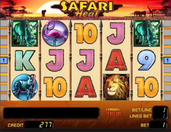Click the red A on middle row
The height and width of the screenshot is (132, 171).
116,60
